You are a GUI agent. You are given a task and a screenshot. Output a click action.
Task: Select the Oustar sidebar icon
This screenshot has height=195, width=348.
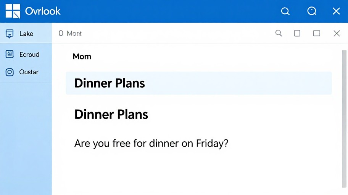(x=10, y=72)
